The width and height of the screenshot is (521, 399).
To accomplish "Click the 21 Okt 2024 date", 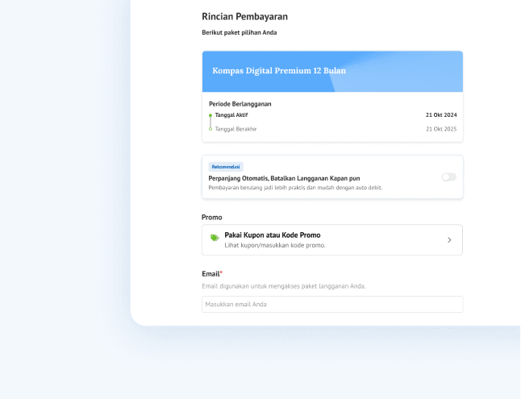I will tap(441, 115).
